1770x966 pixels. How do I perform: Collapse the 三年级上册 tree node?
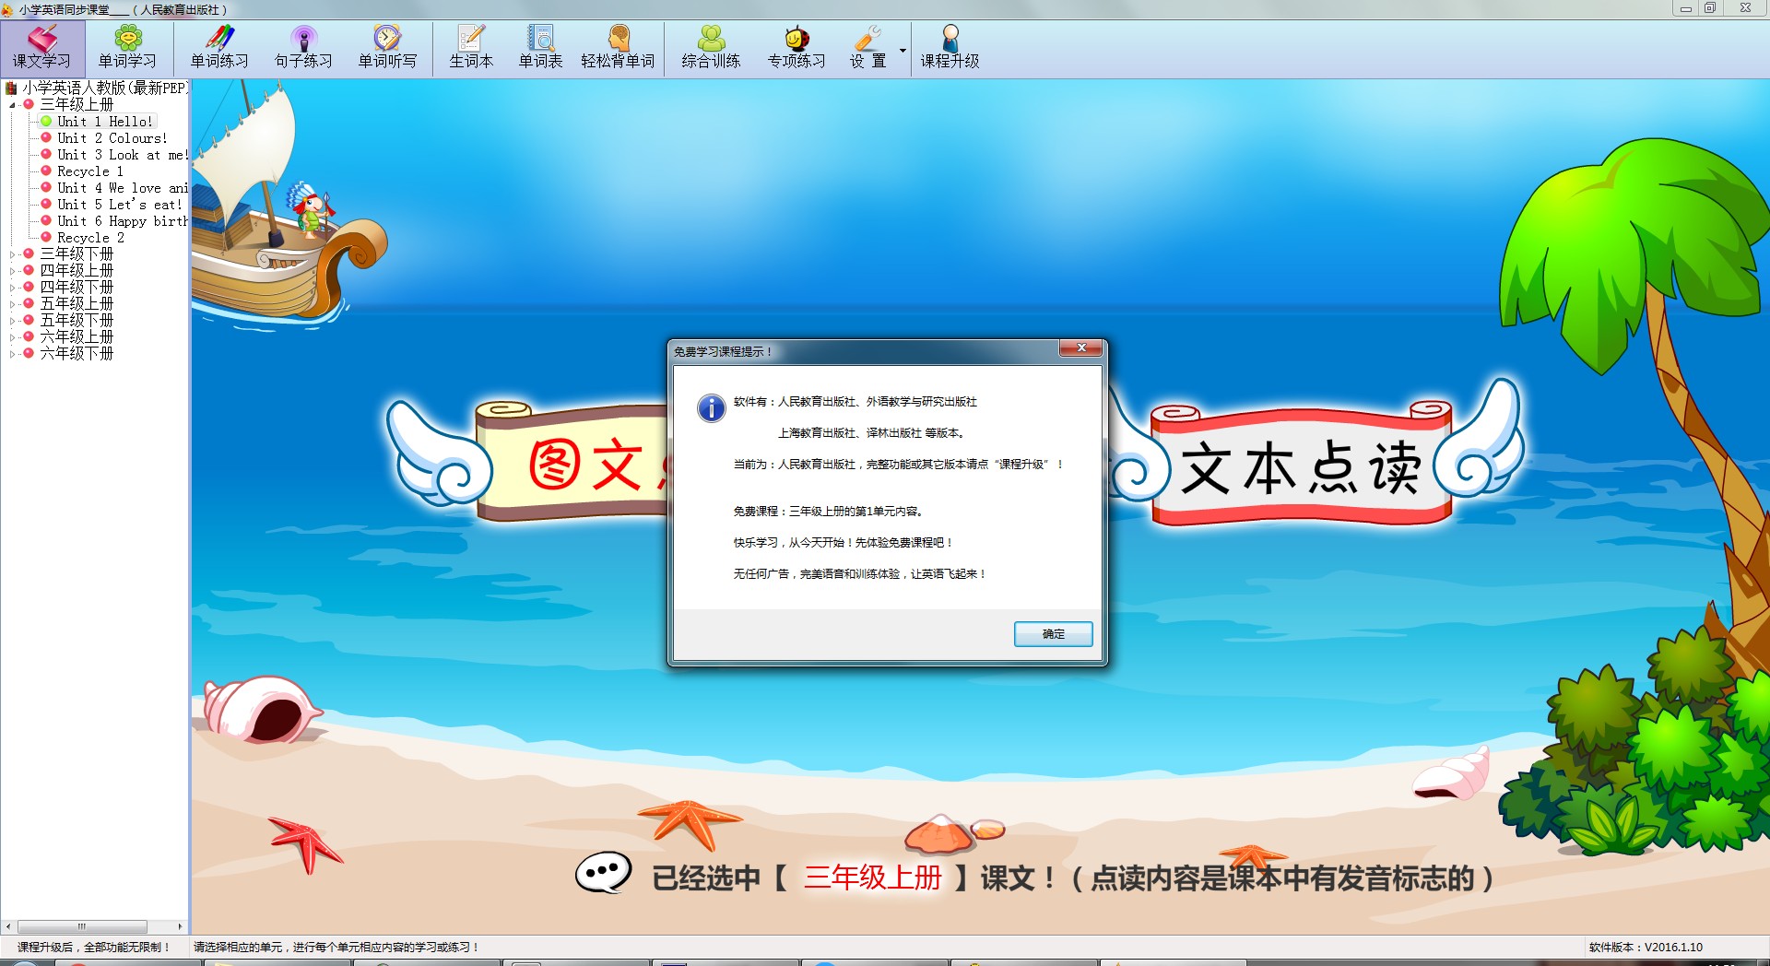coord(12,105)
